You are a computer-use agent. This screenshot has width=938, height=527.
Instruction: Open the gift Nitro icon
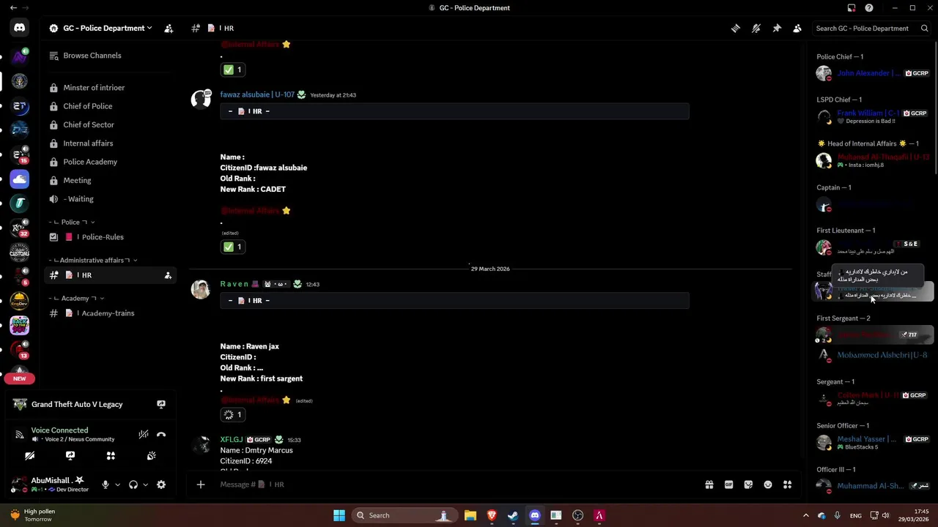coord(709,485)
